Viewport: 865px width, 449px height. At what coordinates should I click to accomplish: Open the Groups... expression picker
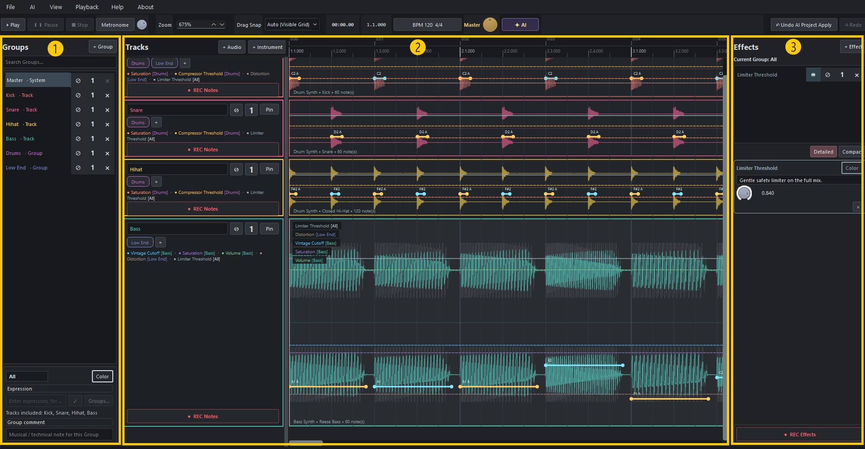(99, 401)
